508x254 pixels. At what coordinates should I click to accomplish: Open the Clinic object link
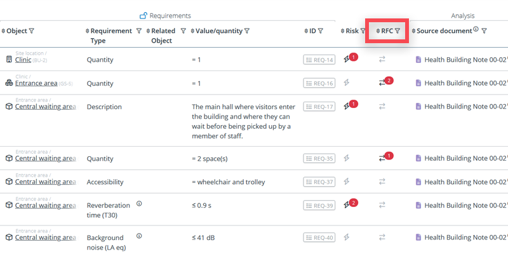tap(23, 60)
